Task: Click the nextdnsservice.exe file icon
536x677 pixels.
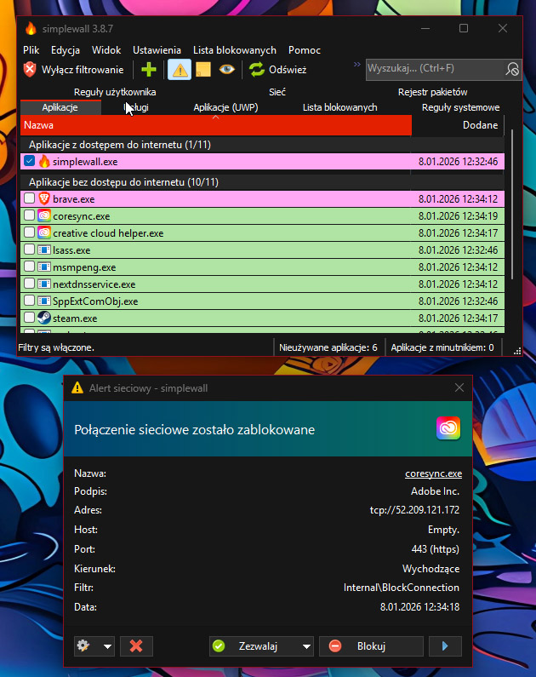Action: 44,284
